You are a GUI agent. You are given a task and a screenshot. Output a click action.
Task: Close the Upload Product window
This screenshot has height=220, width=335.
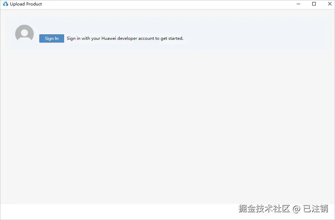pos(330,4)
